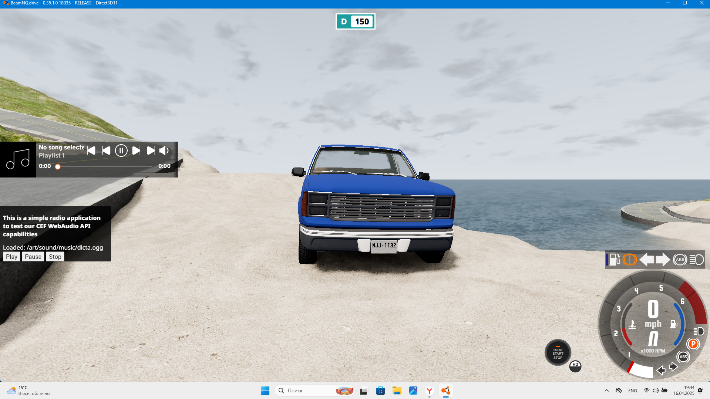The image size is (710, 399).
Task: Switch the ENG input language indicator
Action: 632,390
